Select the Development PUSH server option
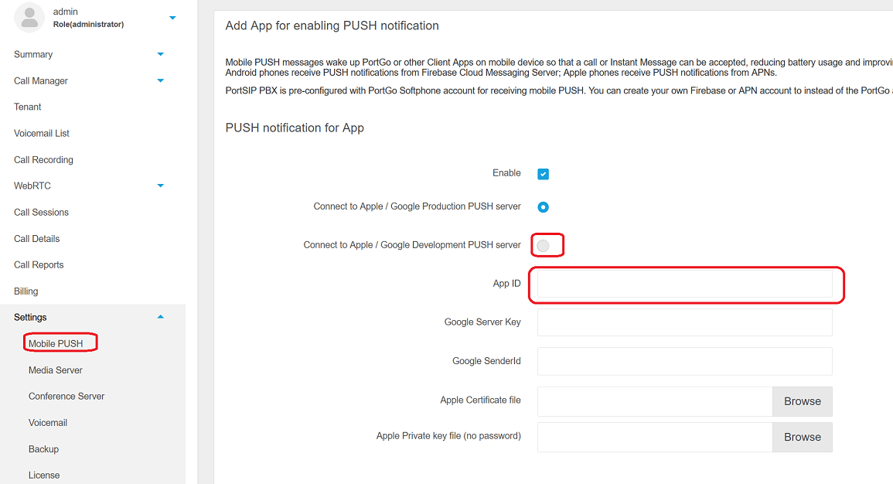The image size is (893, 484). click(547, 244)
